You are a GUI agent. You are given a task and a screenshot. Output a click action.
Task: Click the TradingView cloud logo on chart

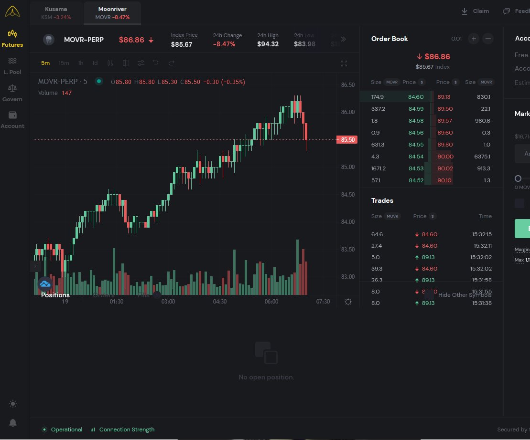(x=45, y=284)
